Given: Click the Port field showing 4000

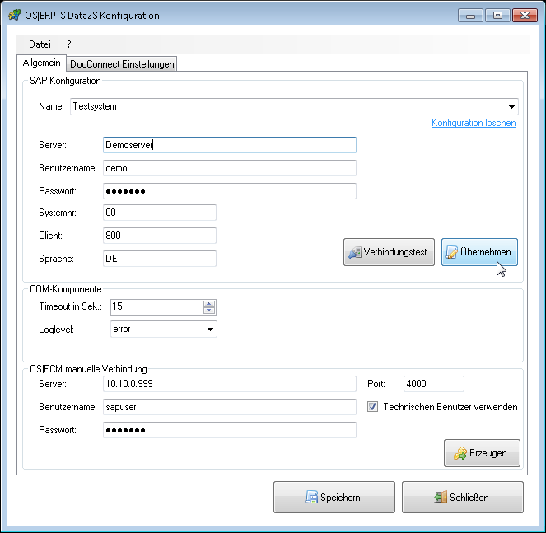Looking at the screenshot, I should click(x=433, y=384).
